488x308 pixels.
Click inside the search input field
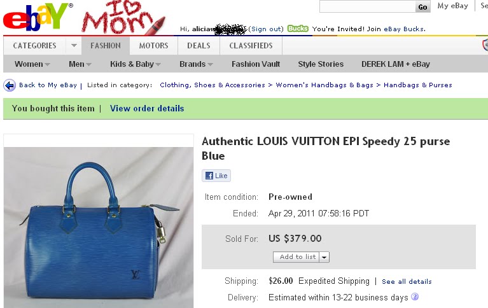(368, 7)
